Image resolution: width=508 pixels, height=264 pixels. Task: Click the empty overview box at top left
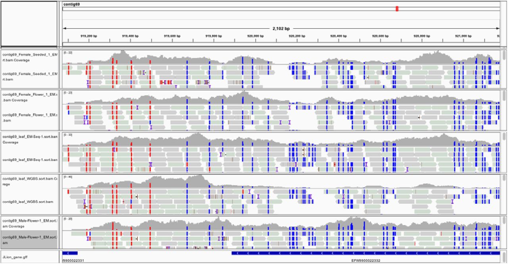tap(29, 23)
